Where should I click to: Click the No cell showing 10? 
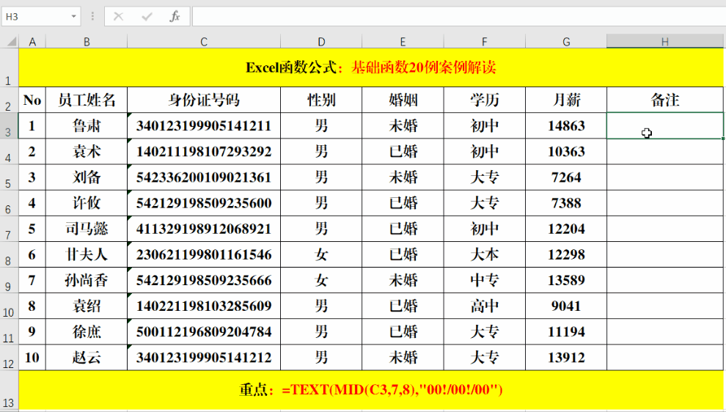coord(32,357)
